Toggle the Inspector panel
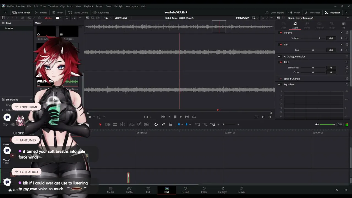This screenshot has height=198, width=352. pos(332,12)
